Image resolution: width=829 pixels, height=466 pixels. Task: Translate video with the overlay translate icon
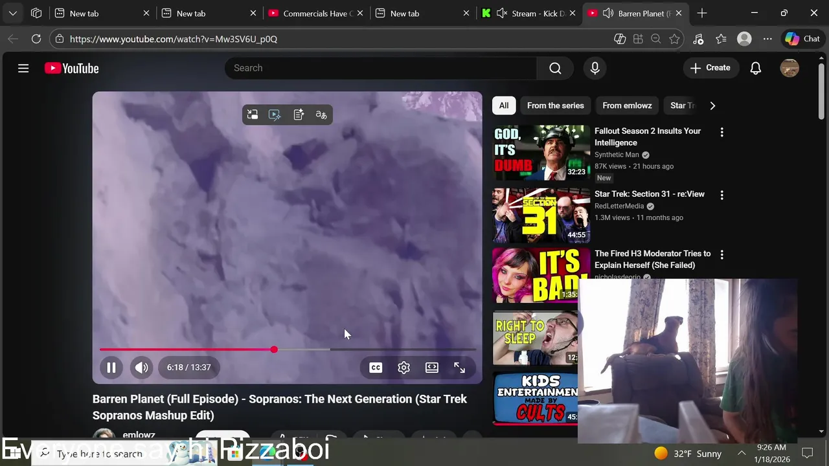[321, 115]
